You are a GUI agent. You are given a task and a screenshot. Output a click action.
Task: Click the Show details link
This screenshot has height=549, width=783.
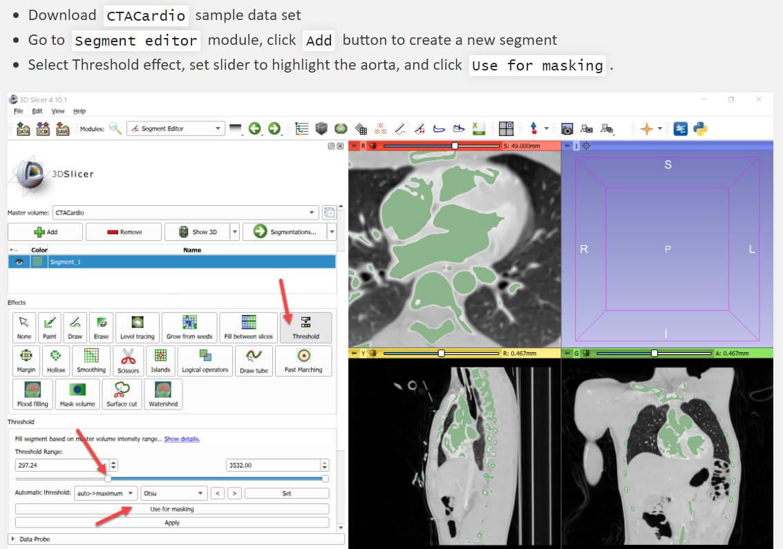click(182, 439)
